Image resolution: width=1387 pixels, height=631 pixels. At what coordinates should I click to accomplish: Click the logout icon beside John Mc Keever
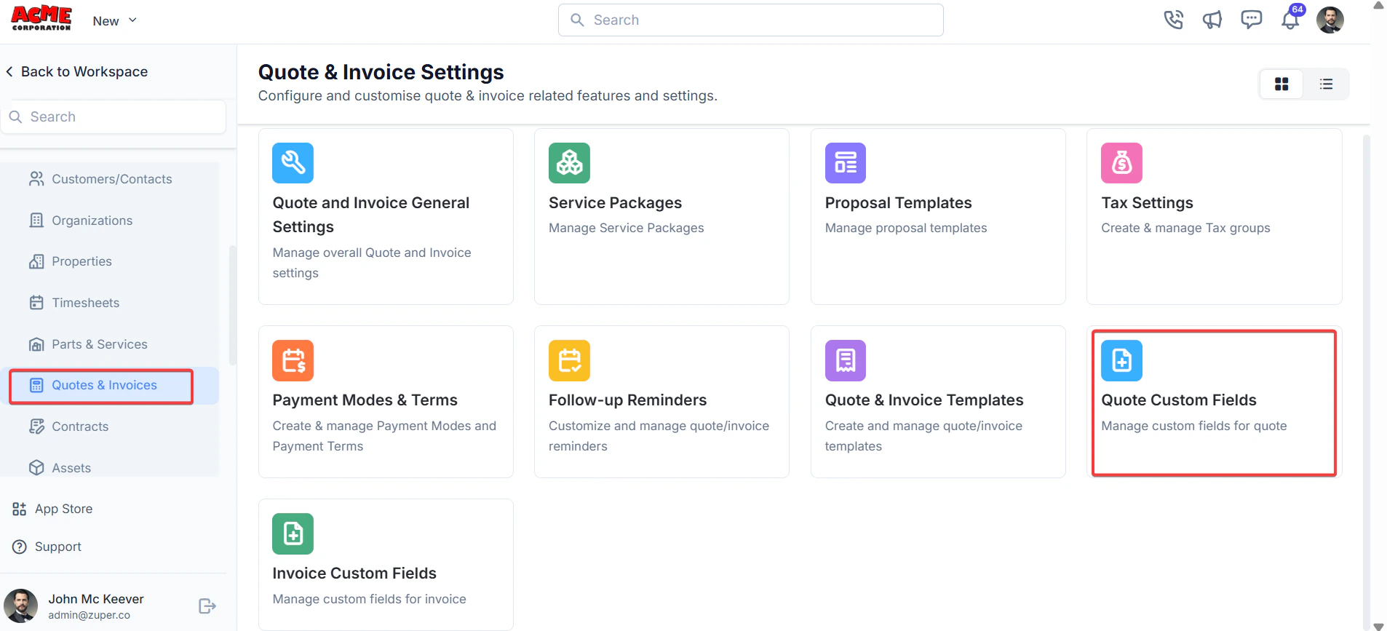pos(207,606)
